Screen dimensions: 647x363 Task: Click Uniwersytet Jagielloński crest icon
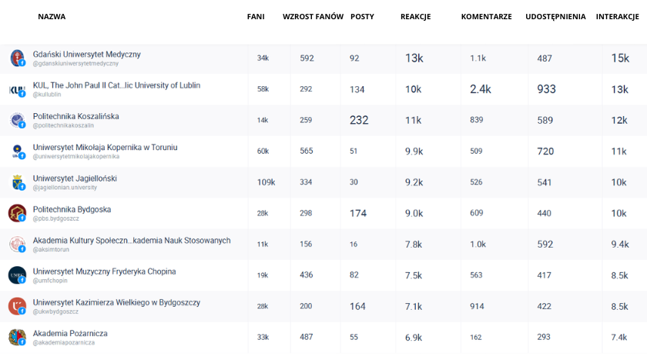[x=17, y=182]
